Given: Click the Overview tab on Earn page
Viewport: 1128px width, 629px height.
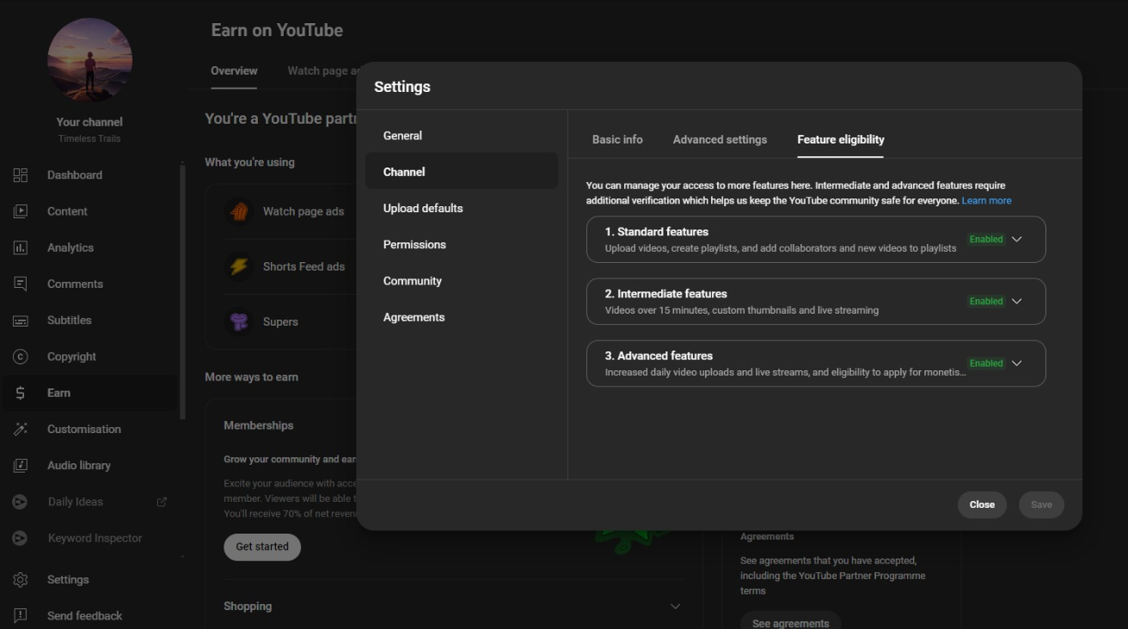Looking at the screenshot, I should pos(234,70).
